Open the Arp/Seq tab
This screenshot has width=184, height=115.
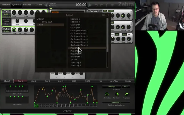point(114,81)
